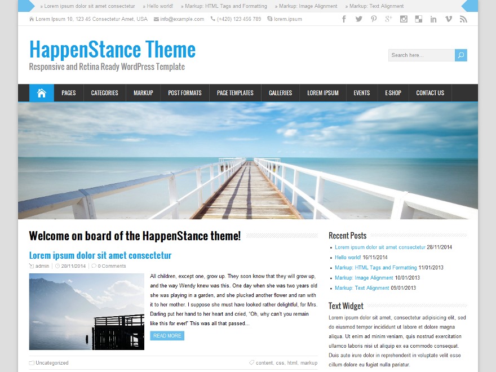Image resolution: width=496 pixels, height=372 pixels.
Task: Click the post thumbnail with mountain lake
Action: 87,312
